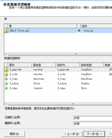Click left scroll arrow of tables list scrollbar
112x138 pixels.
click(6, 54)
